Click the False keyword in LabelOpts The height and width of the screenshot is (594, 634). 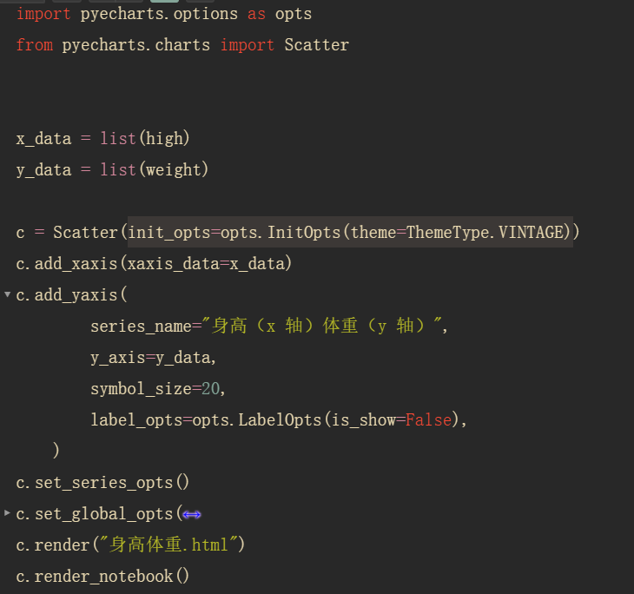tap(428, 419)
